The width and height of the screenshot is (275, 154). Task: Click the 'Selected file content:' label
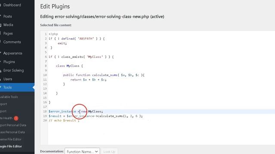click(56, 25)
